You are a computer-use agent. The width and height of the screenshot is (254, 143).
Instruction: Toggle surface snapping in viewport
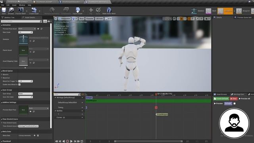[x=178, y=19]
